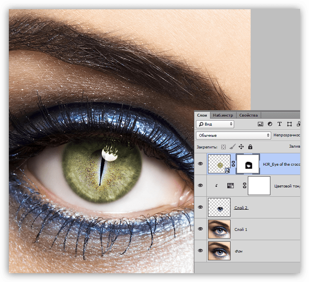
Task: Select the Слой 2 layer name
Action: coord(241,208)
